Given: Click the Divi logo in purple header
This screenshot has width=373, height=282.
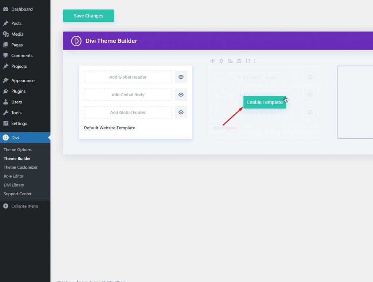Looking at the screenshot, I should 76,41.
